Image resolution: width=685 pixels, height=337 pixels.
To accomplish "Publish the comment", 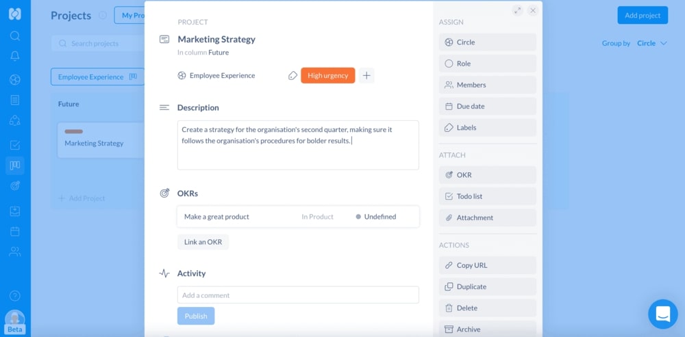I will pos(196,316).
